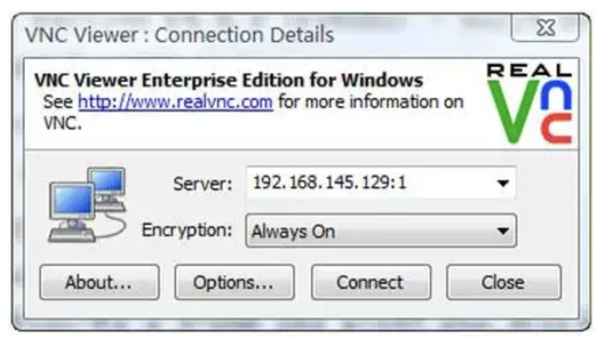The height and width of the screenshot is (345, 603).
Task: Click the front monitor in the computers icon
Action: [x=72, y=202]
